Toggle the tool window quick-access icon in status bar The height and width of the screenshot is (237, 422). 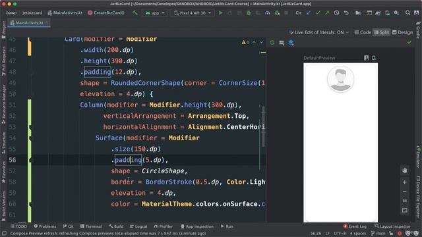click(x=5, y=233)
